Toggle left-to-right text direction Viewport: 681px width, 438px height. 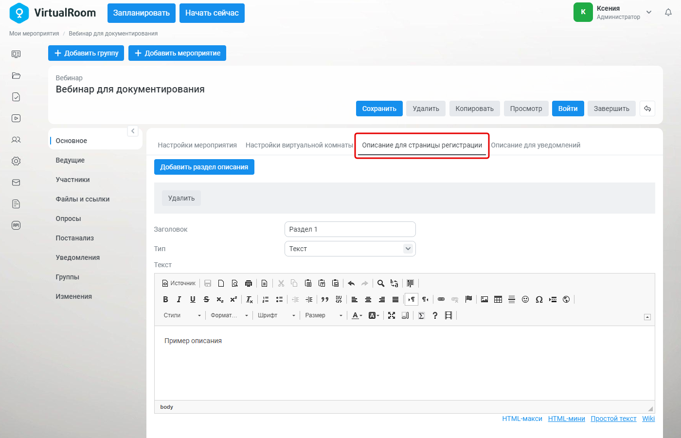click(x=412, y=299)
